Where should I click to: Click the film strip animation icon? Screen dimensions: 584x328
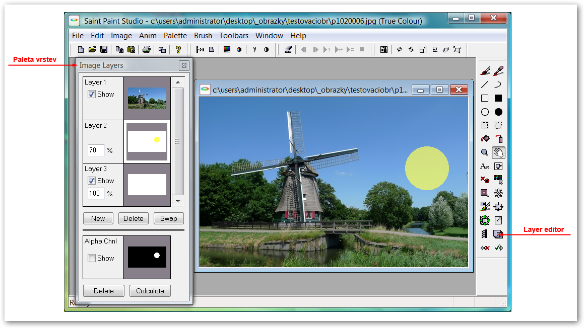pos(484,234)
